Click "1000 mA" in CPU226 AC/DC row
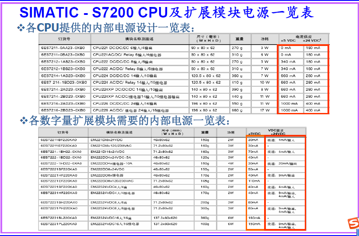 pos(289,110)
